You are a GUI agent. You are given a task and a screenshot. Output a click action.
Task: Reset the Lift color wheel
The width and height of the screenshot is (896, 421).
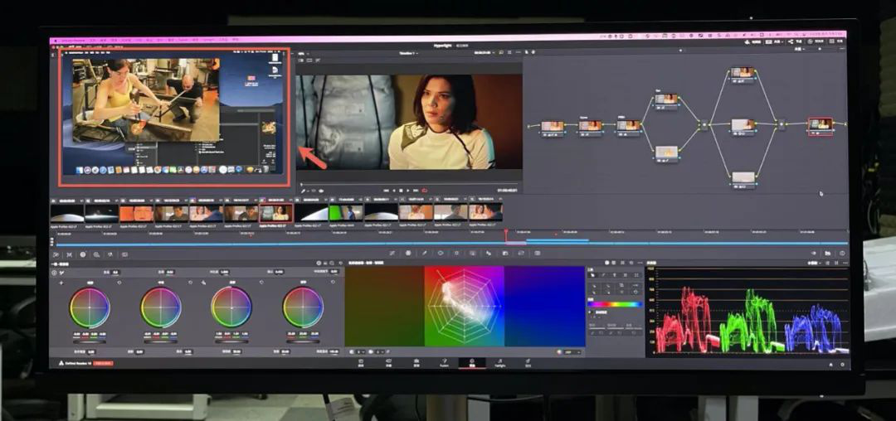pyautogui.click(x=119, y=283)
